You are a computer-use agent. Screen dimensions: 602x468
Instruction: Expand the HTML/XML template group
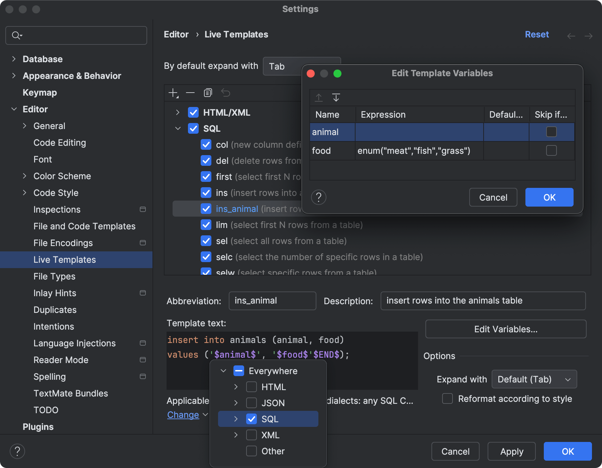pos(178,112)
